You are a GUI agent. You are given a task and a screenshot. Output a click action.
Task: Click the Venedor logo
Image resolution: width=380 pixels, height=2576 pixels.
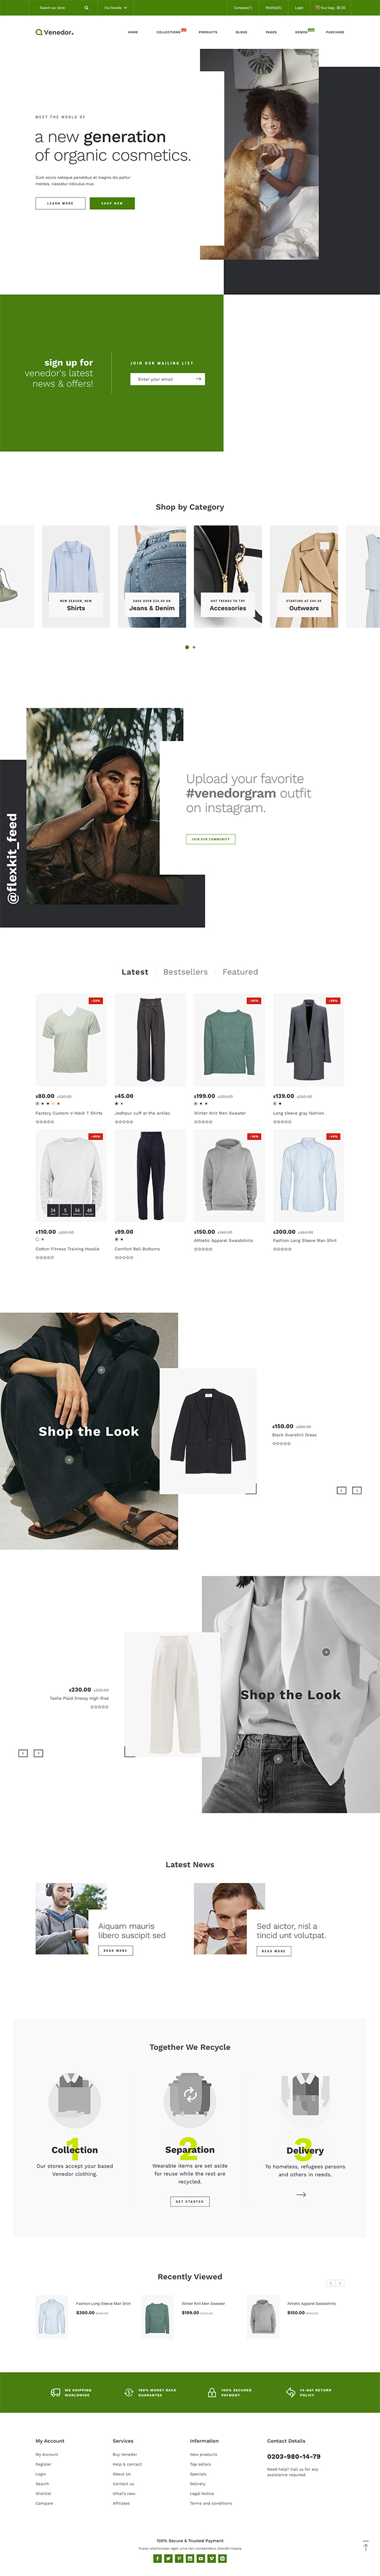tap(54, 32)
